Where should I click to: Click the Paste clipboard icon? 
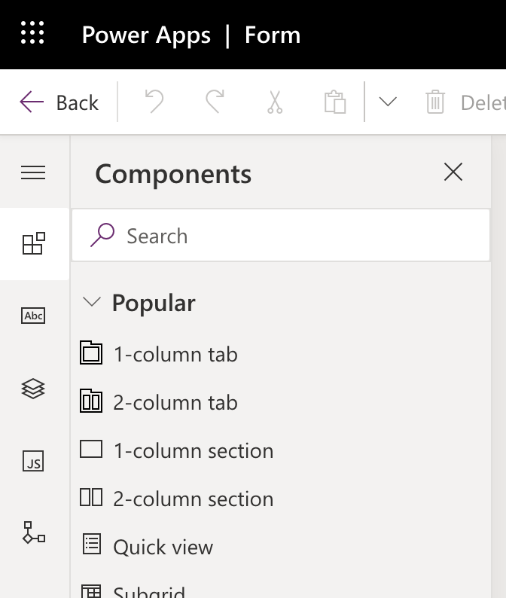[x=334, y=102]
